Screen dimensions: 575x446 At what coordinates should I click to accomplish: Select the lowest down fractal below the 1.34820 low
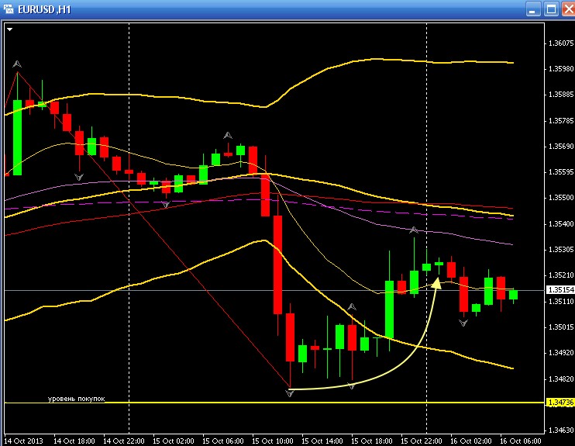290,393
